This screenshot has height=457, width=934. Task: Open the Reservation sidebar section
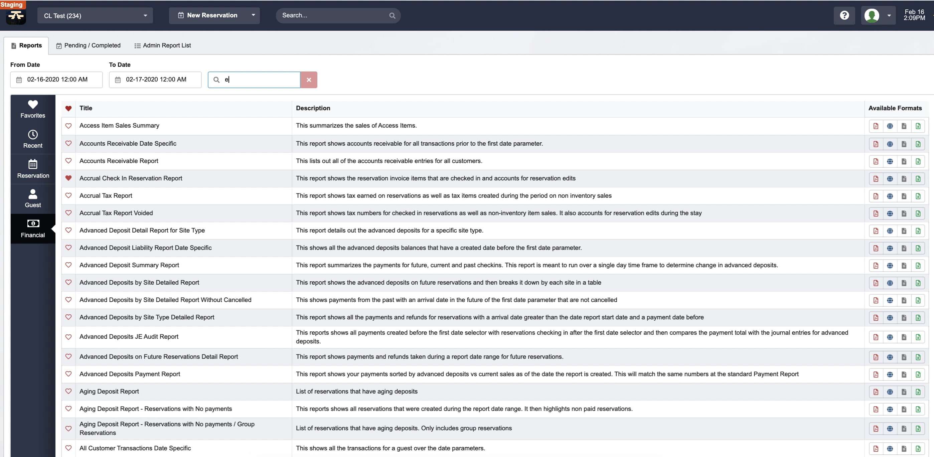tap(33, 168)
